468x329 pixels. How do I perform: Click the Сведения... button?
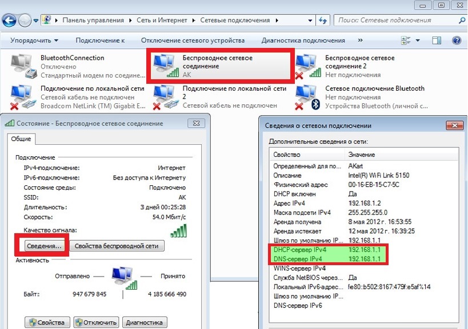(44, 246)
